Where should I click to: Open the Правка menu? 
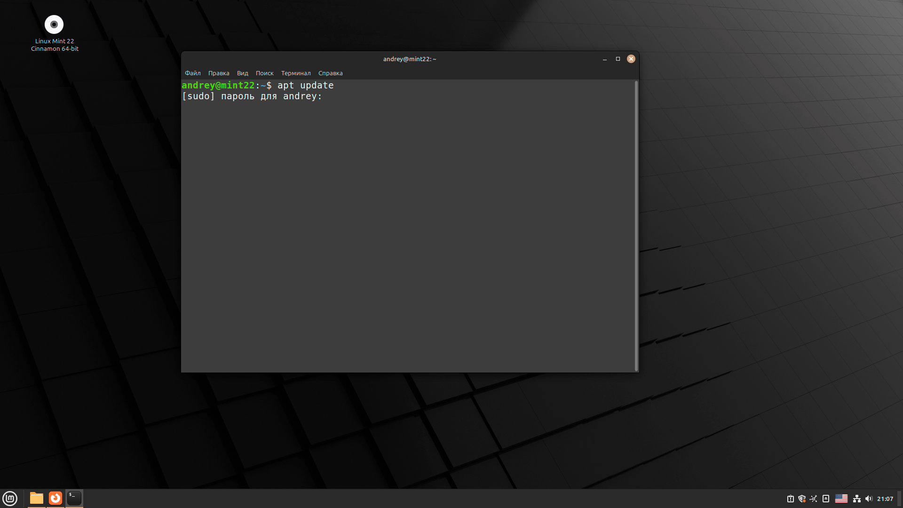(219, 73)
